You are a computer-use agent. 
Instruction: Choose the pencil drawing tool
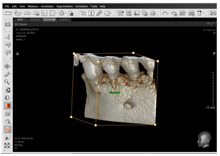click(99, 13)
